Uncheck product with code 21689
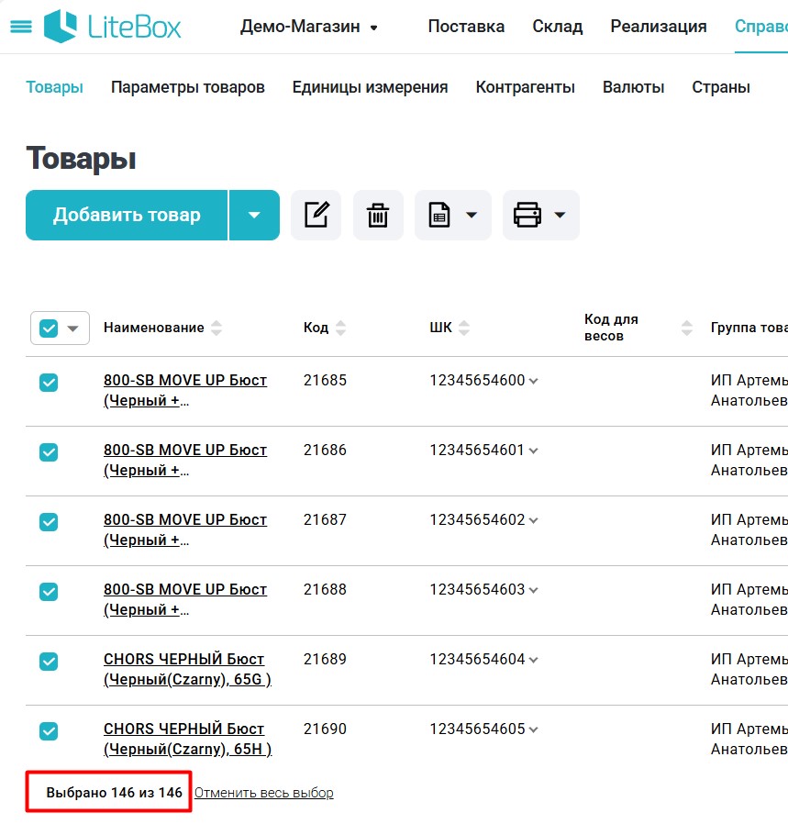Image resolution: width=788 pixels, height=835 pixels. coord(49,662)
